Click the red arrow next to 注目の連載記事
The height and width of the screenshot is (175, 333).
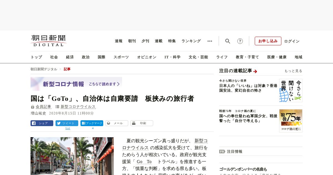[255, 71]
